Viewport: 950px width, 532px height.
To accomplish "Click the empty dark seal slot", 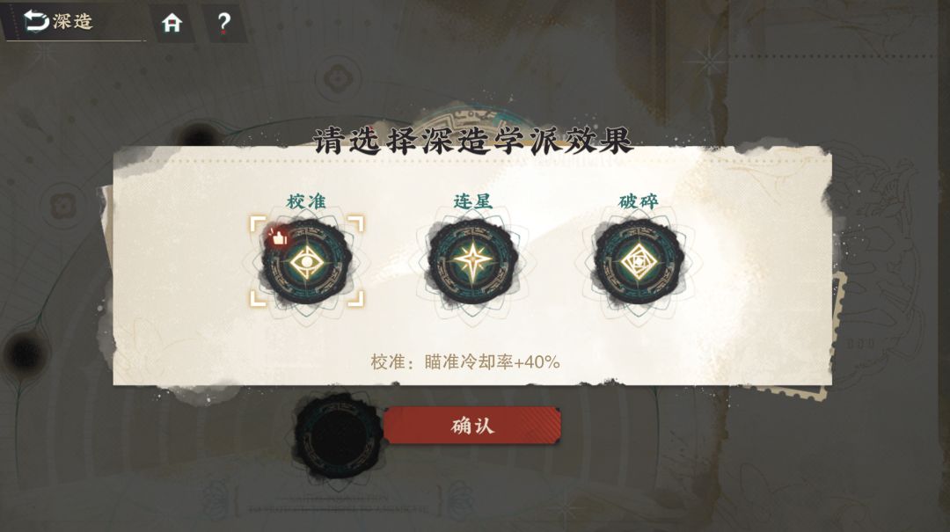I will tap(338, 434).
